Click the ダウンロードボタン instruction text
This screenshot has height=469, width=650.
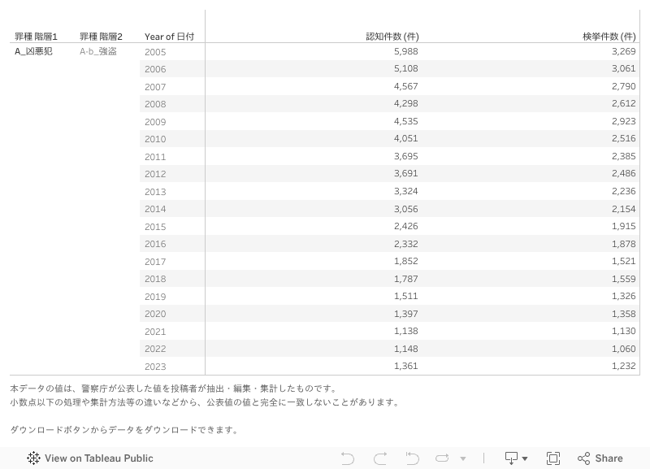tap(125, 430)
